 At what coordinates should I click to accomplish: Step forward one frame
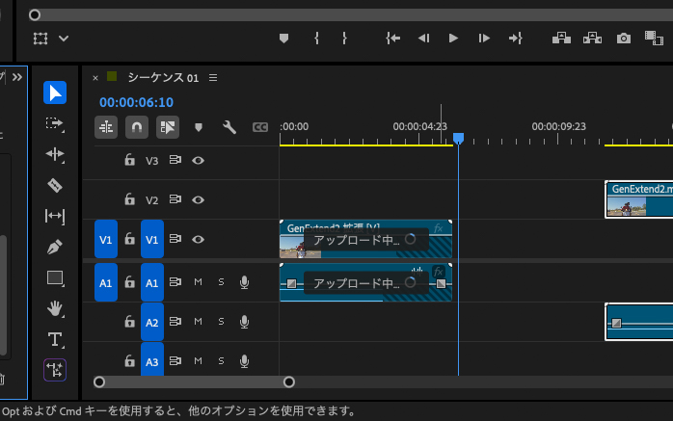[x=484, y=39]
